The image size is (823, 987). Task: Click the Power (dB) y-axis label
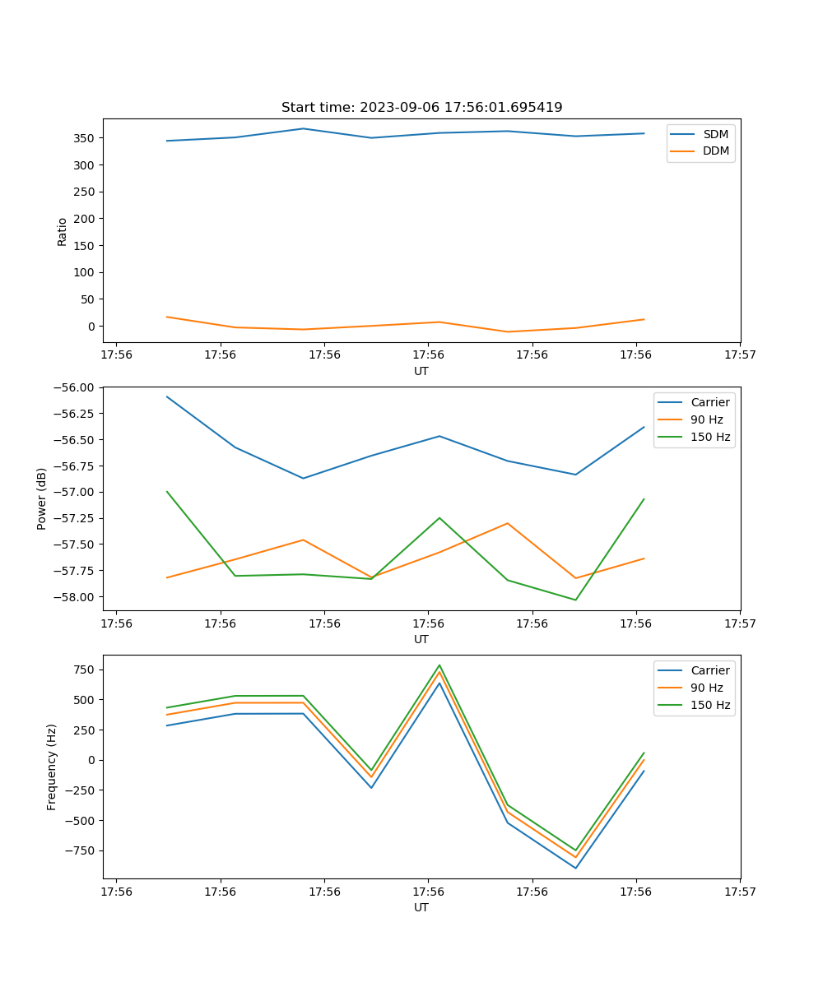[x=42, y=498]
